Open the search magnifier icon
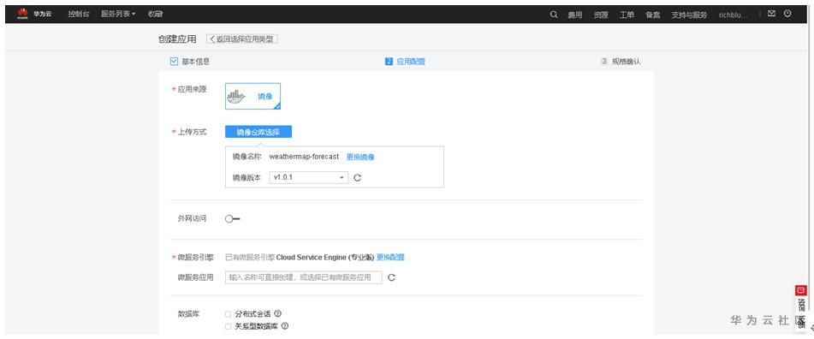This screenshot has width=814, height=339. (x=554, y=15)
